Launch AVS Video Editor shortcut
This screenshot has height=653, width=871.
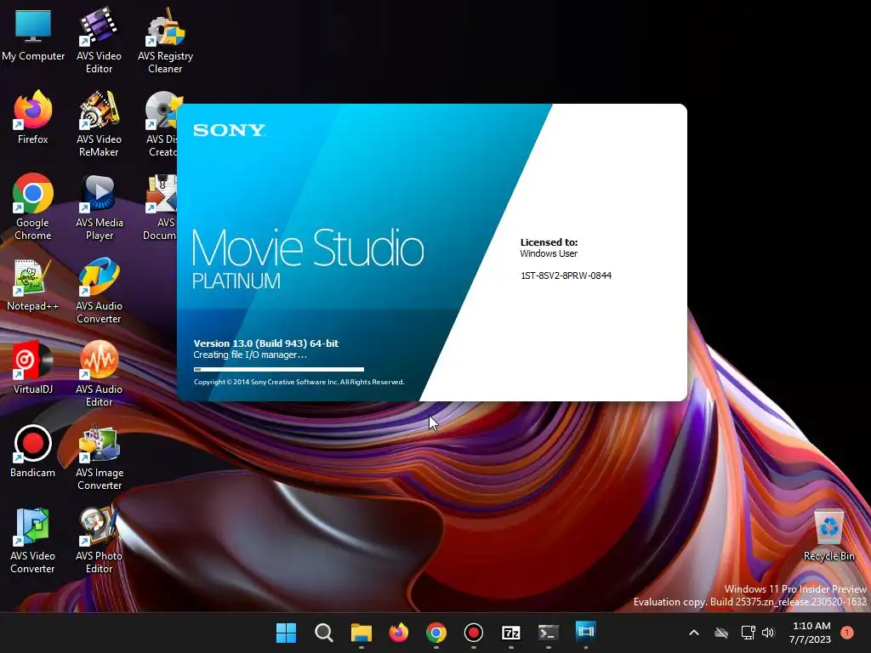click(99, 41)
